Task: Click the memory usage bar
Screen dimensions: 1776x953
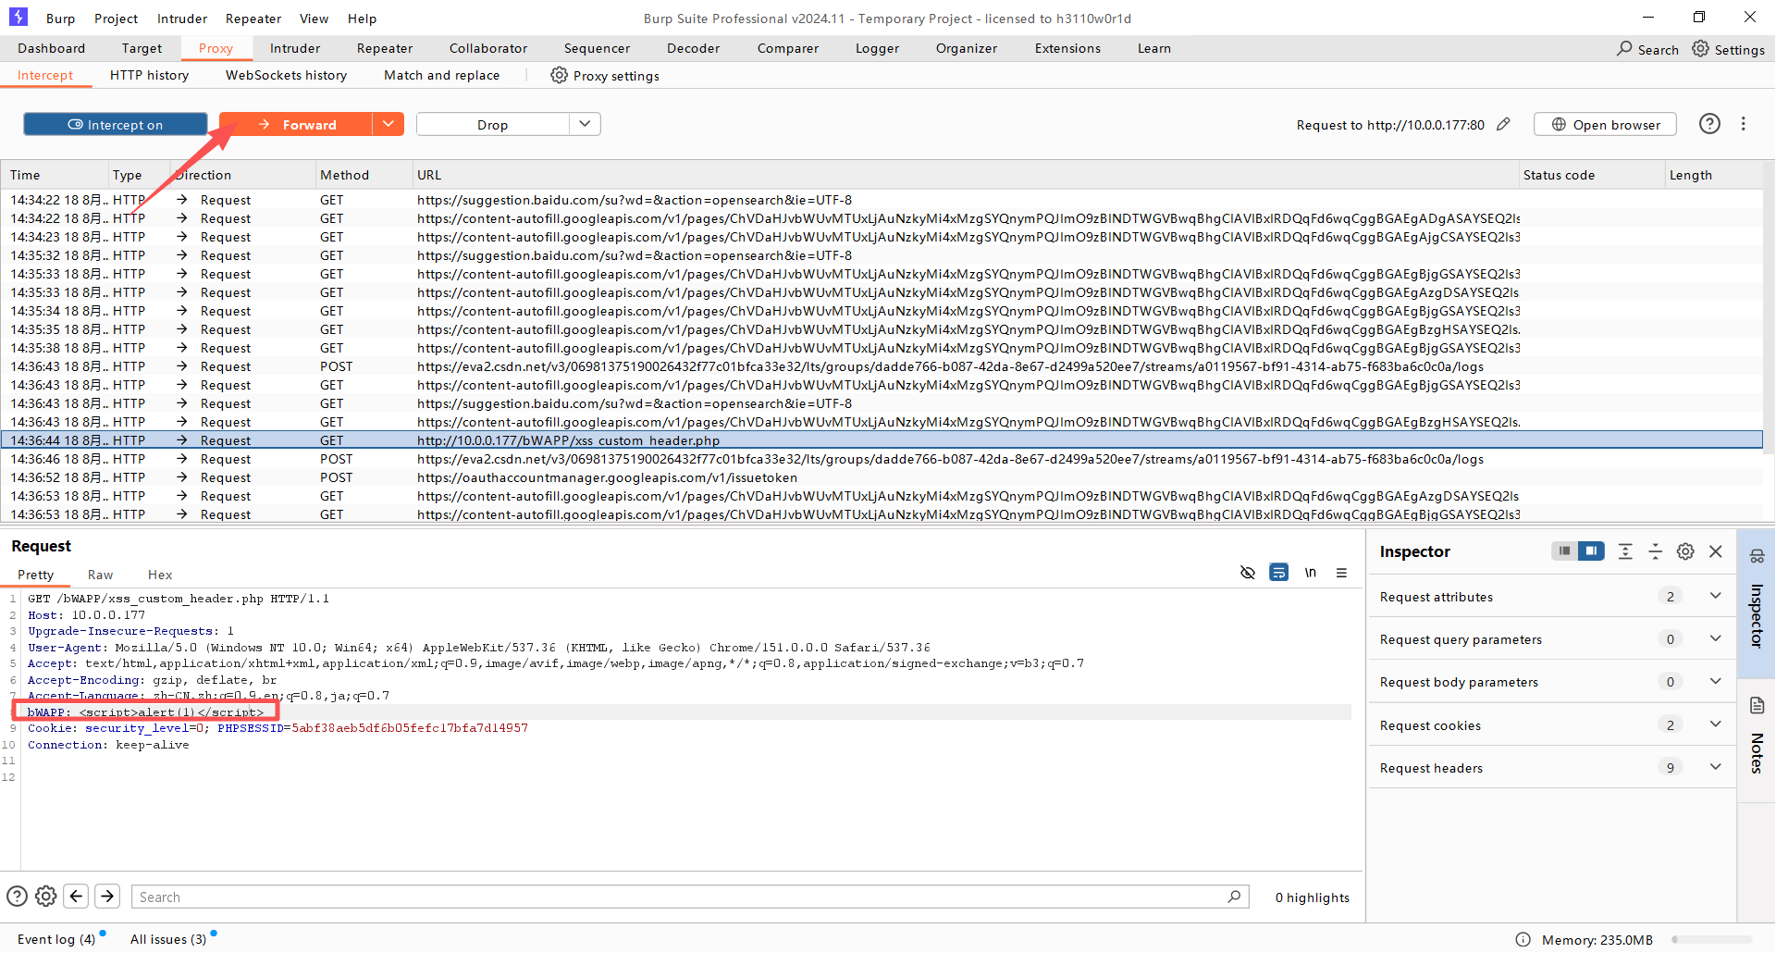Action: coord(1711,940)
